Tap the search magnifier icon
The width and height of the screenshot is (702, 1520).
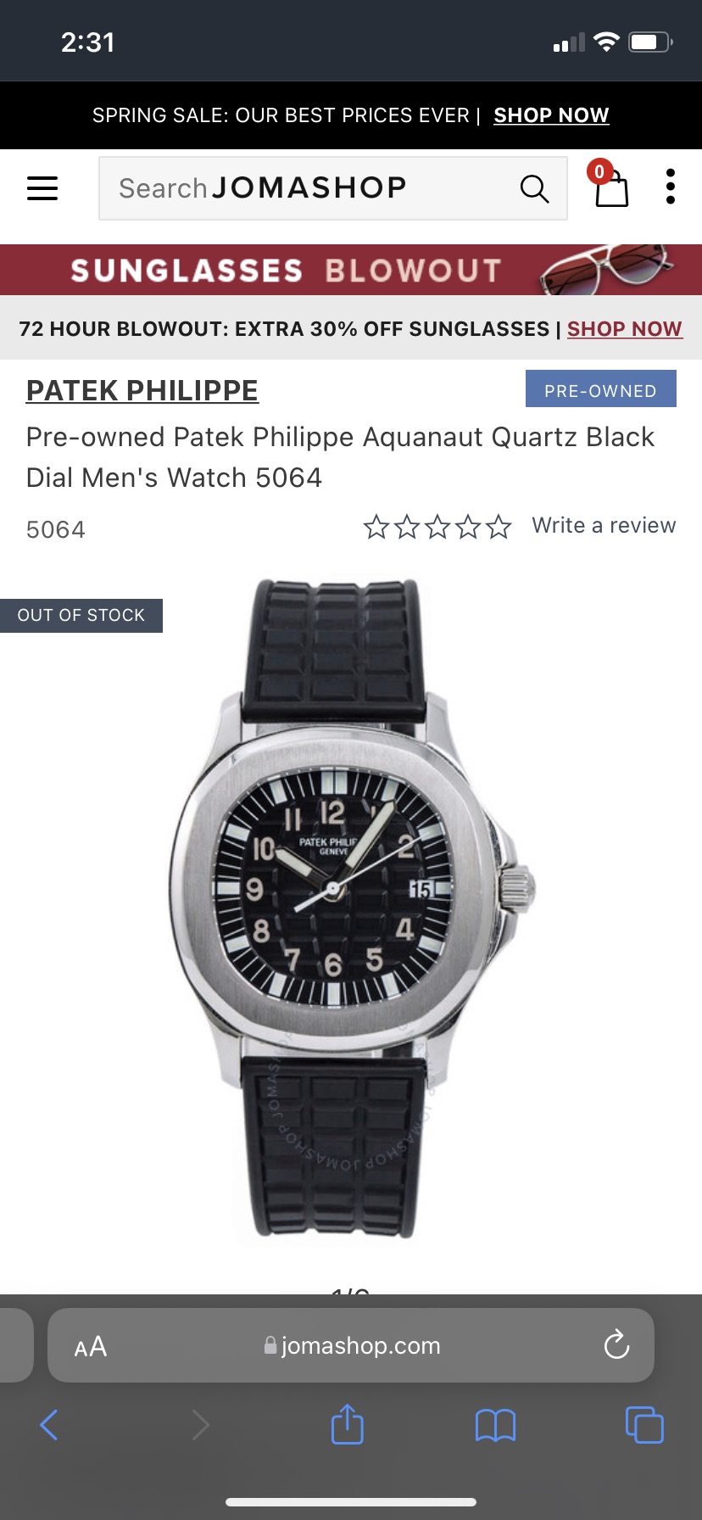534,188
